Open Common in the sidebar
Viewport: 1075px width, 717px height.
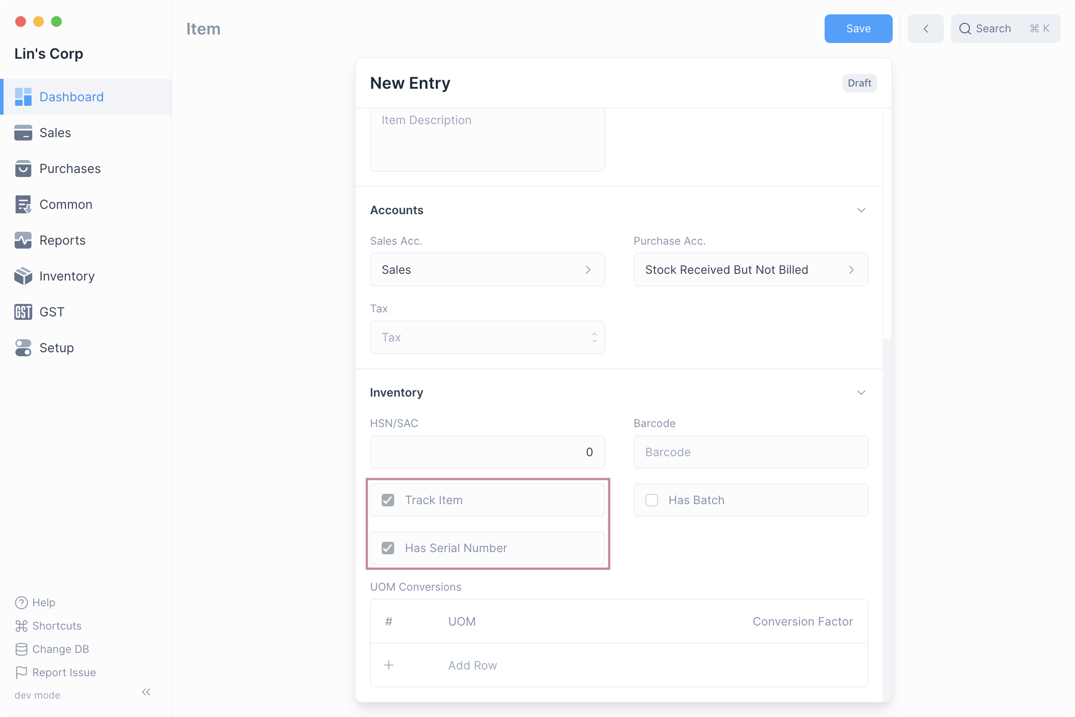tap(66, 204)
